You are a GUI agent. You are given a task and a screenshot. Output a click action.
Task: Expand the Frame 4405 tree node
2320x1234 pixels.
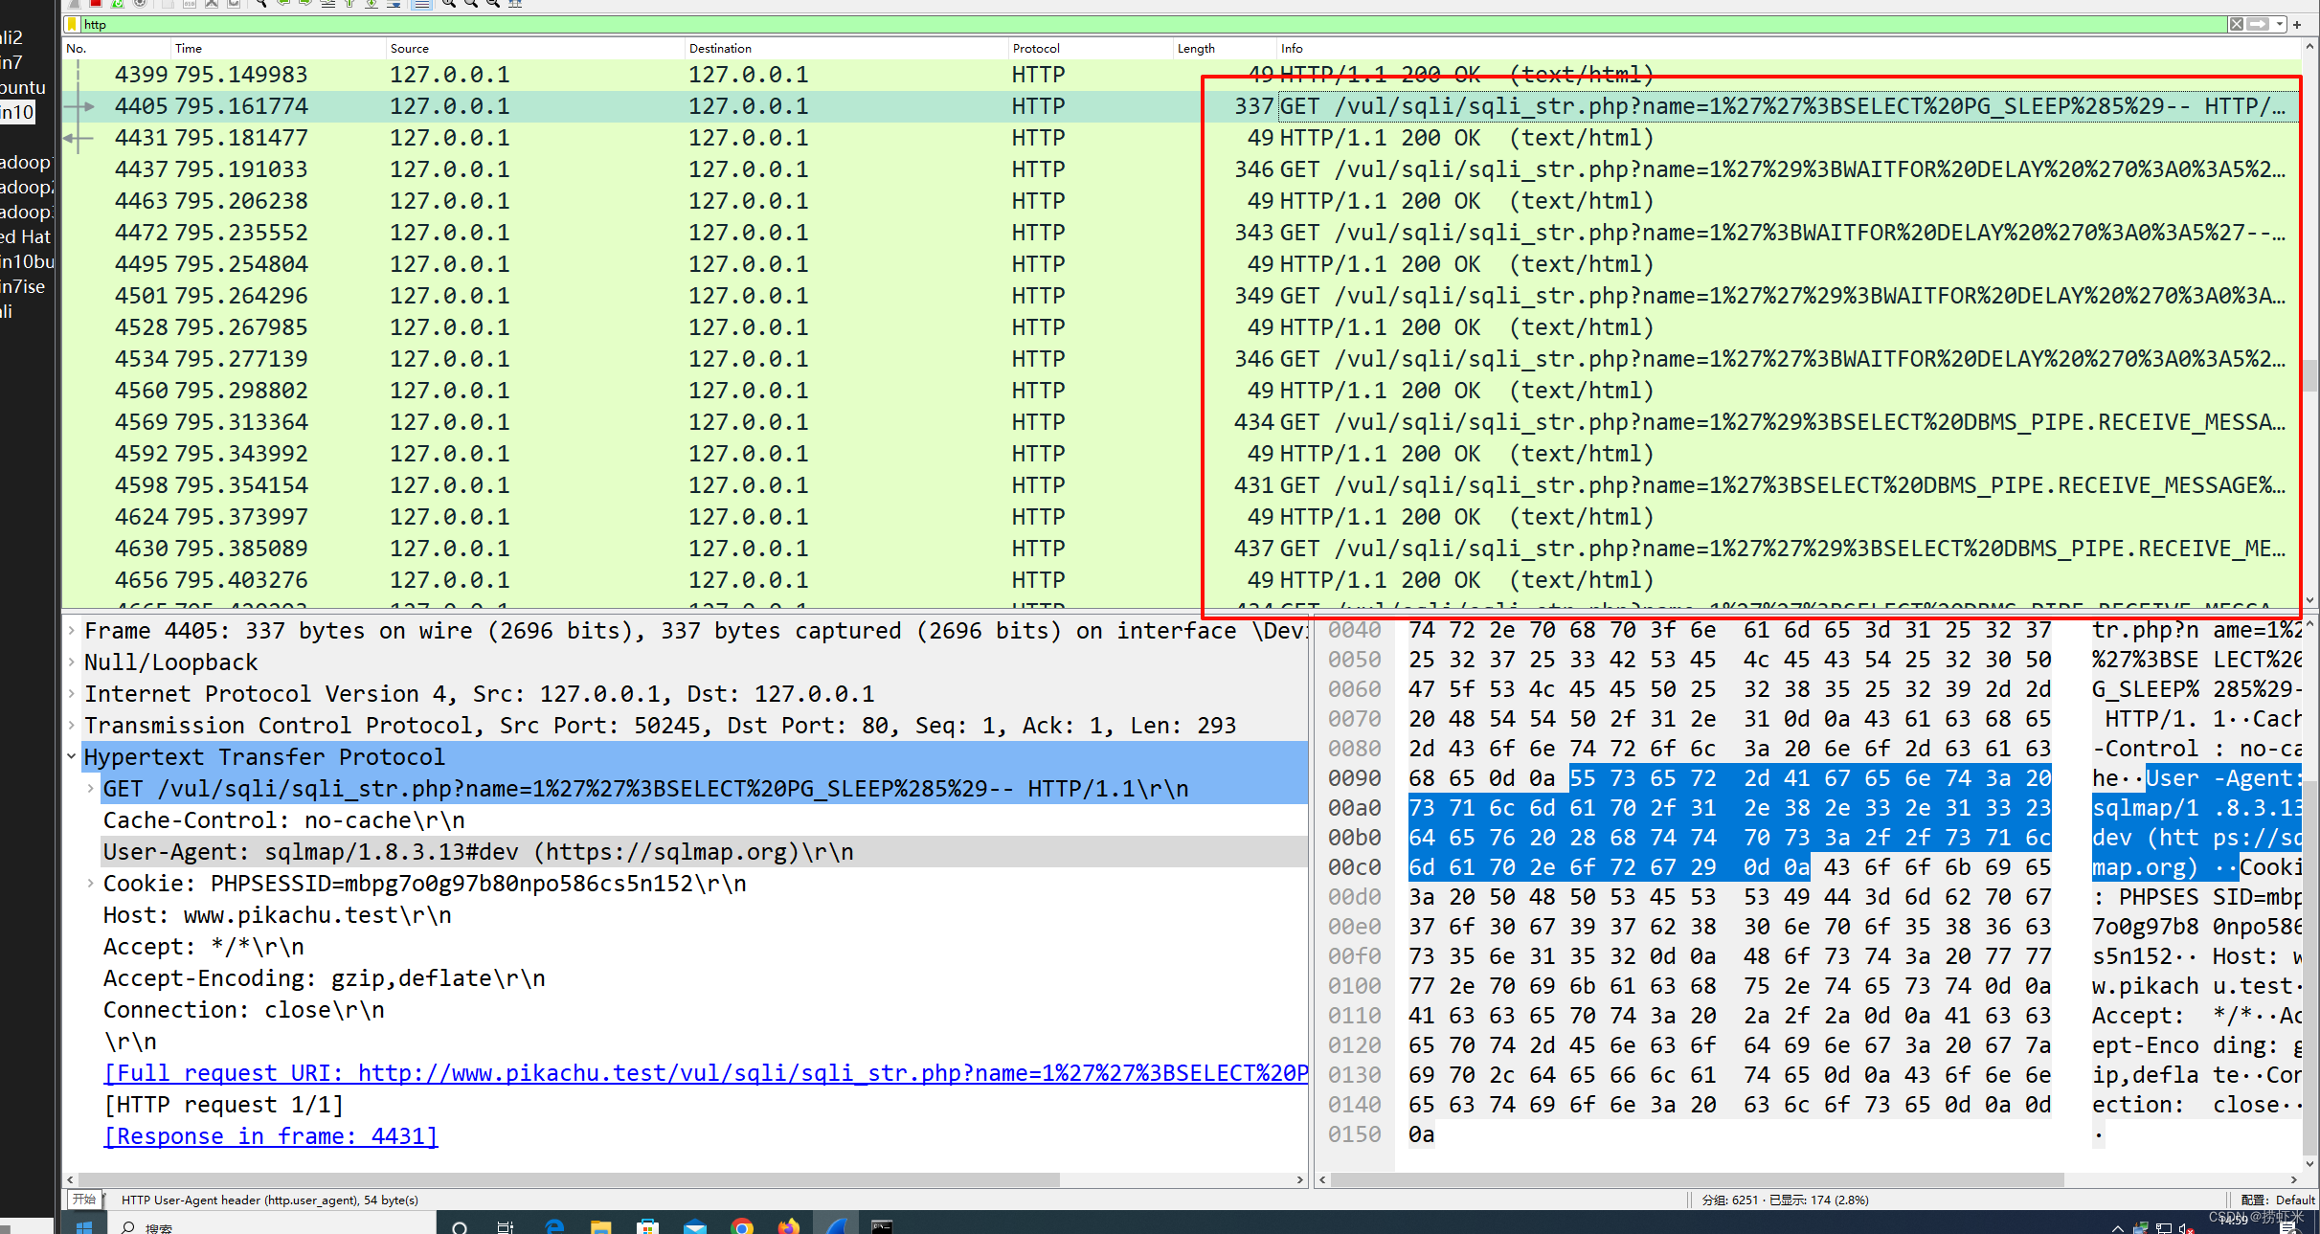tap(72, 631)
